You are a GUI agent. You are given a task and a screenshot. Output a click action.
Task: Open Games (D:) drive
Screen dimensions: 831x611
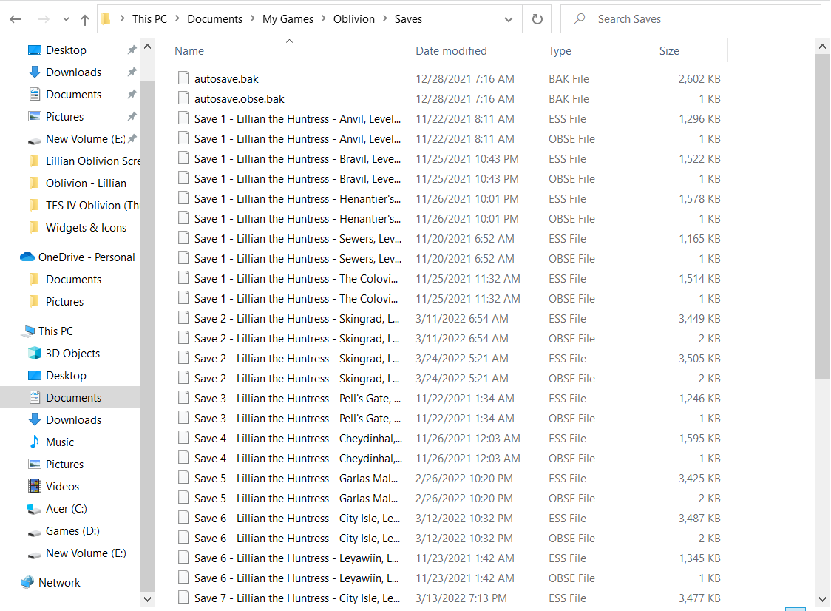(72, 531)
